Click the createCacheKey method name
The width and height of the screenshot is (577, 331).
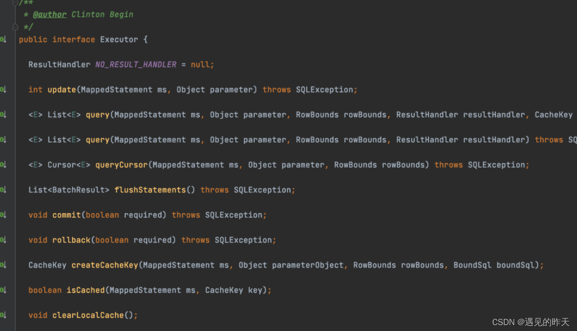pos(105,265)
